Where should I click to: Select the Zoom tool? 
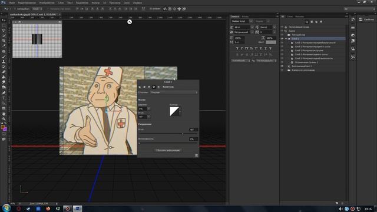[x=4, y=119]
